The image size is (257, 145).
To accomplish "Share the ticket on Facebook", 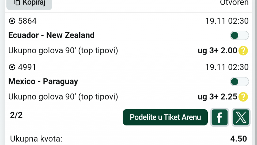I will tap(220, 117).
